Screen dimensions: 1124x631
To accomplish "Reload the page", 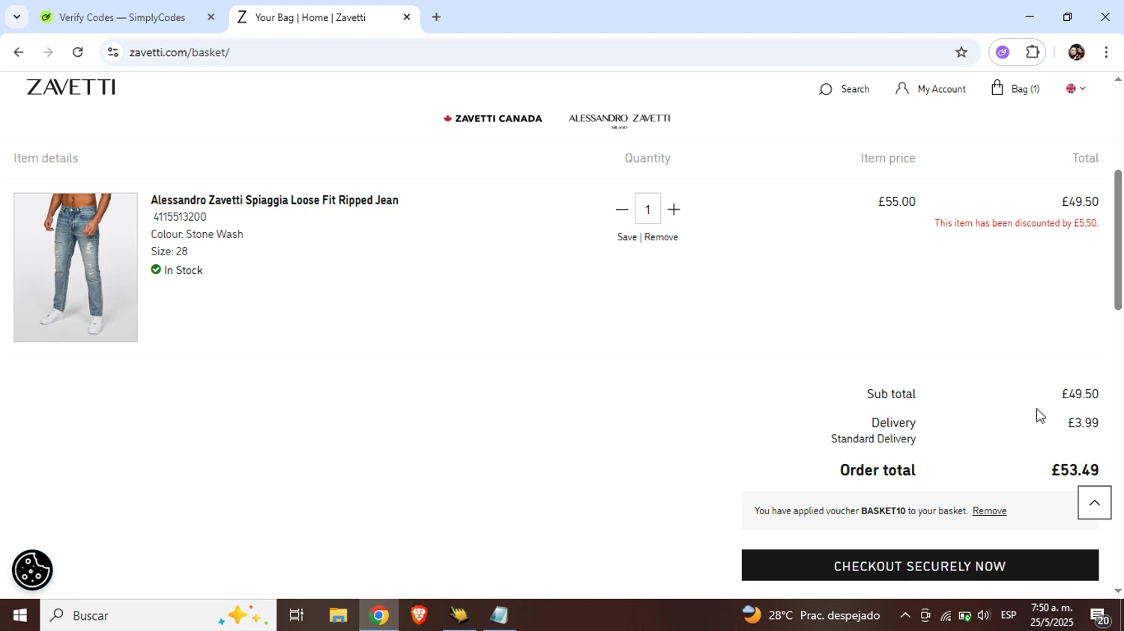I will click(78, 52).
